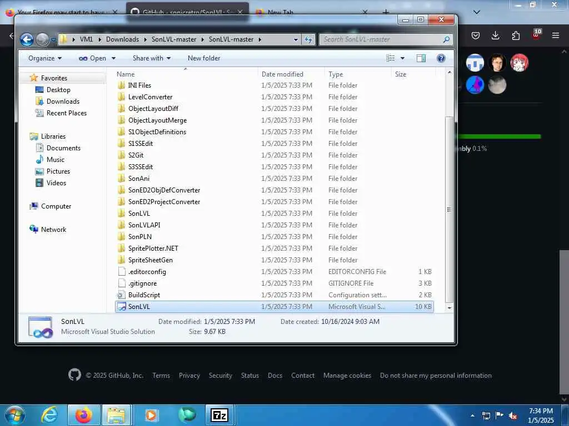Select the INI Files folder icon
This screenshot has width=569, height=426.
tap(122, 85)
